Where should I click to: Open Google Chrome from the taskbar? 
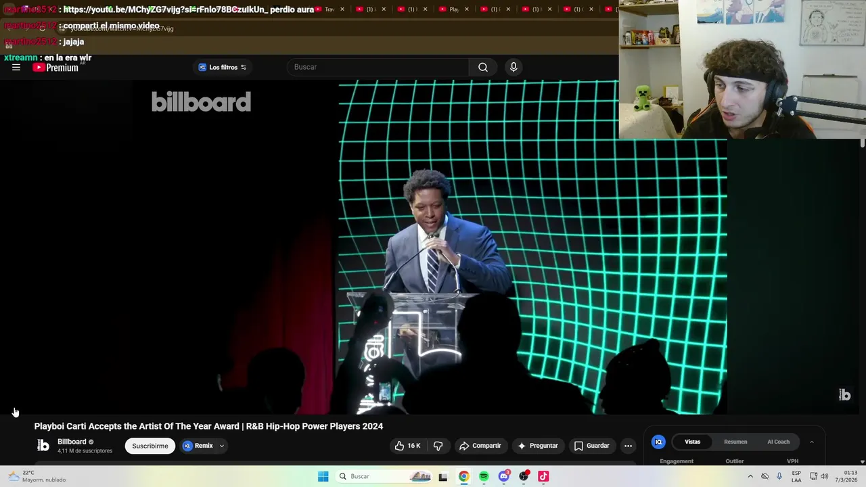click(463, 476)
